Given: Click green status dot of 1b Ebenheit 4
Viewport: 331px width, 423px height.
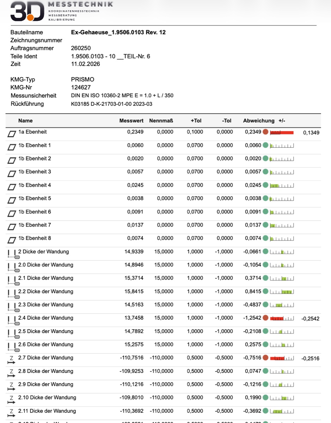Looking at the screenshot, I should tap(265, 185).
